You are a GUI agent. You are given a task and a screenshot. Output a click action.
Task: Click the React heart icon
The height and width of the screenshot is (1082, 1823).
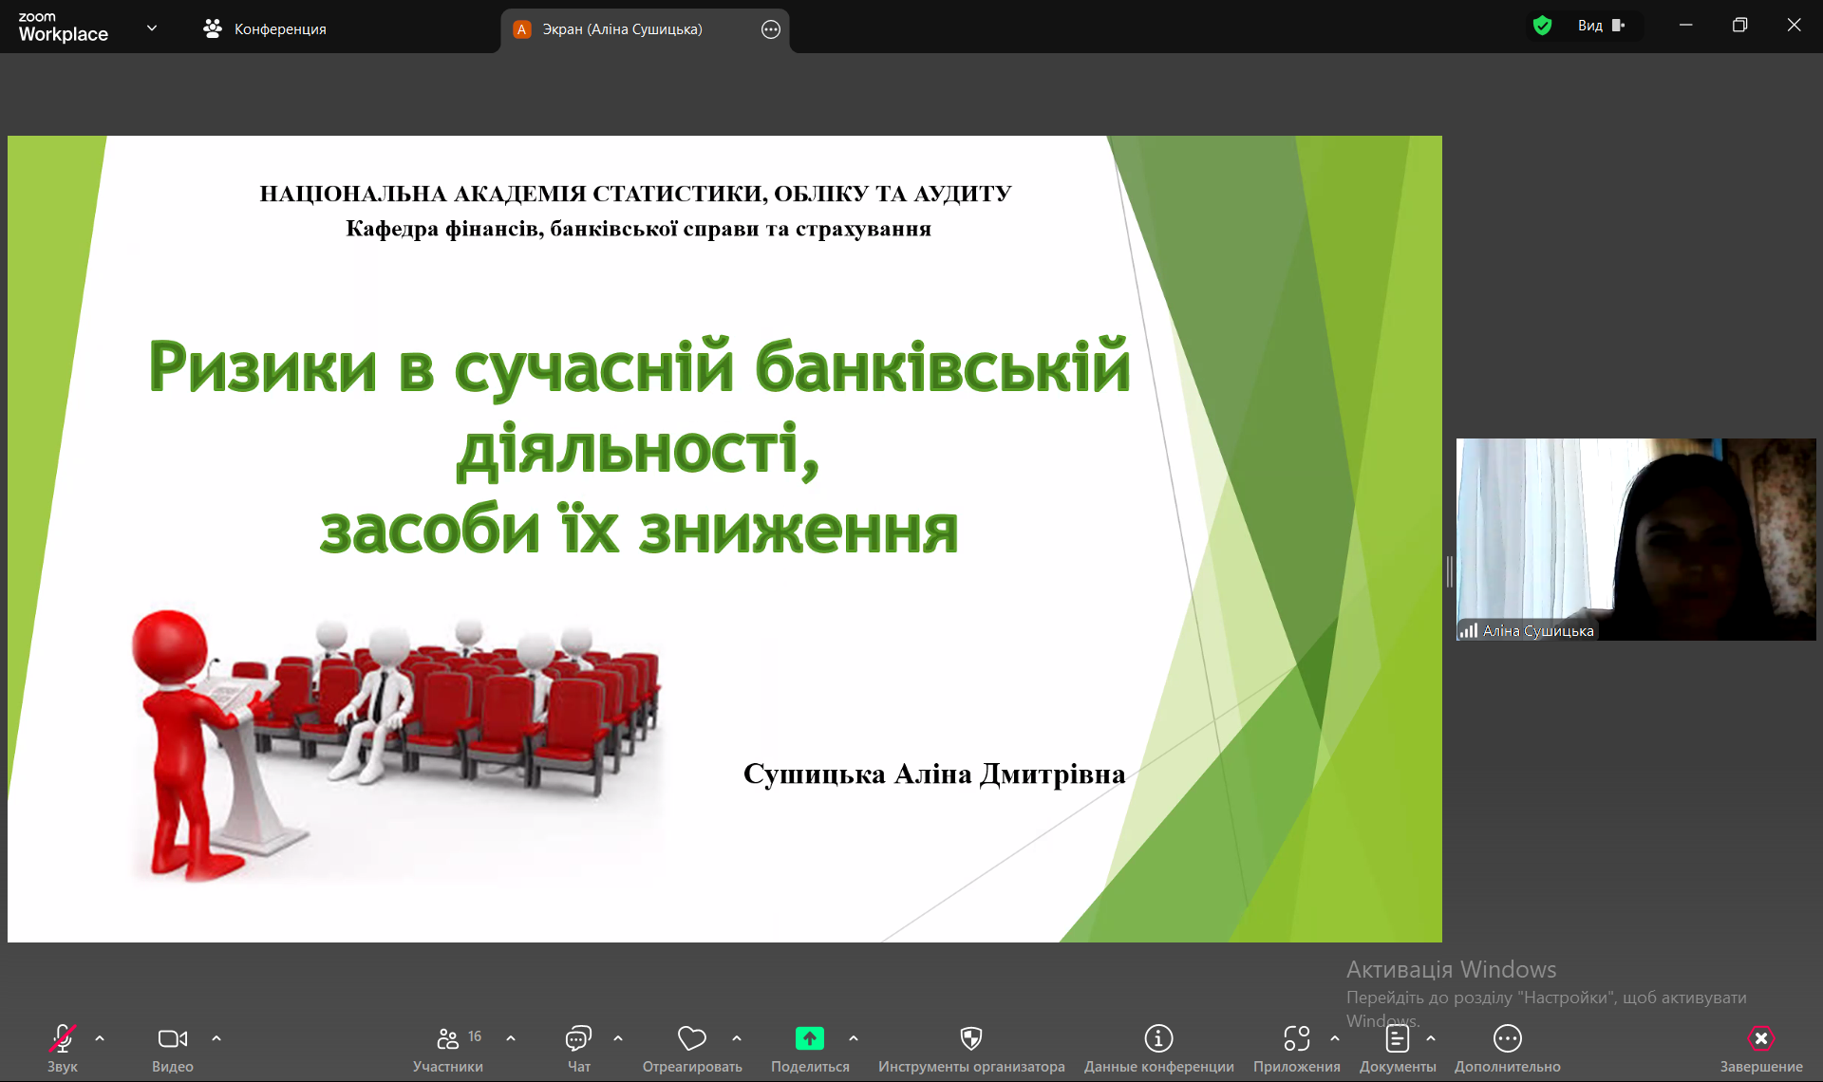(691, 1038)
